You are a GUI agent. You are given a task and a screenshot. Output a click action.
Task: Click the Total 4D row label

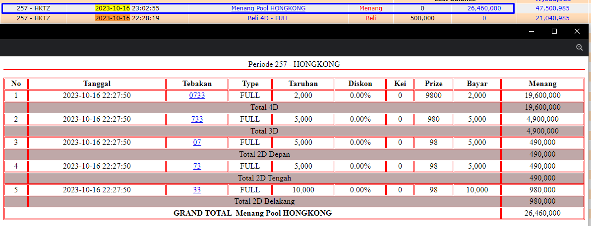pos(264,107)
